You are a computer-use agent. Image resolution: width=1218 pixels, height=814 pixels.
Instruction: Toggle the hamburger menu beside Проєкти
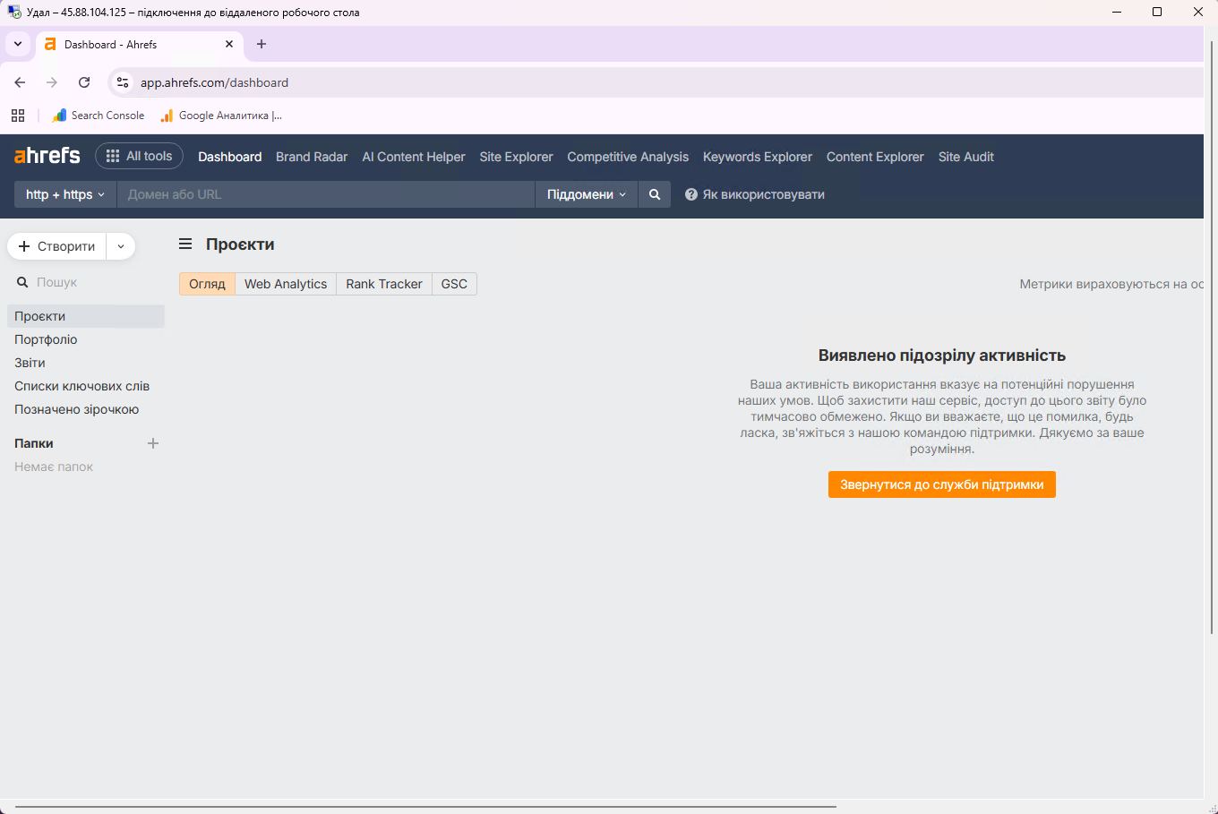tap(185, 244)
